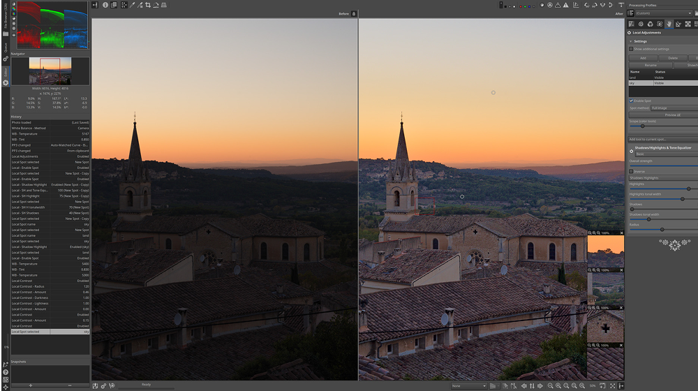The height and width of the screenshot is (391, 698).
Task: Uncheck Enable Spot checkbox
Action: coord(631,101)
